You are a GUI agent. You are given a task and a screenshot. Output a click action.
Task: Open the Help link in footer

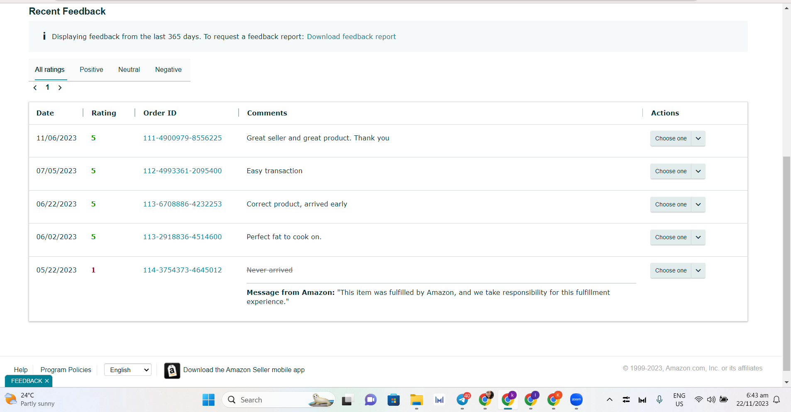pos(21,370)
